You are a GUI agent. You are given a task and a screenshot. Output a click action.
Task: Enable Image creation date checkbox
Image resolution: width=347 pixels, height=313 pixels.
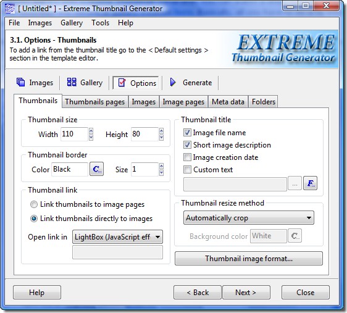[x=187, y=157]
